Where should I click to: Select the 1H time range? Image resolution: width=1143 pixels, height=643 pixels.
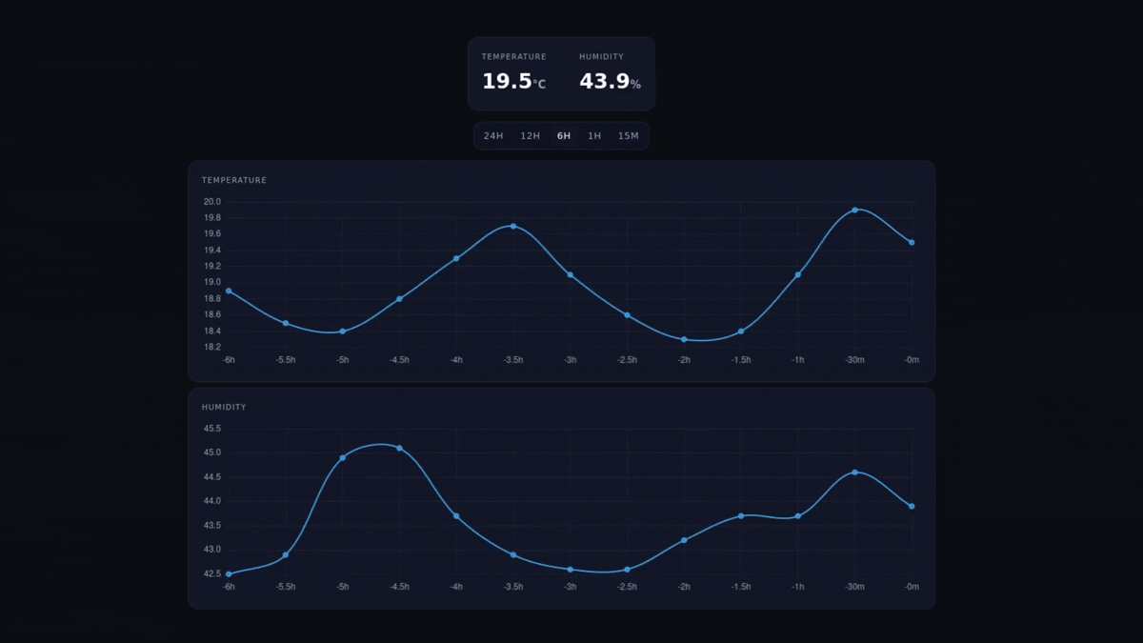(593, 135)
